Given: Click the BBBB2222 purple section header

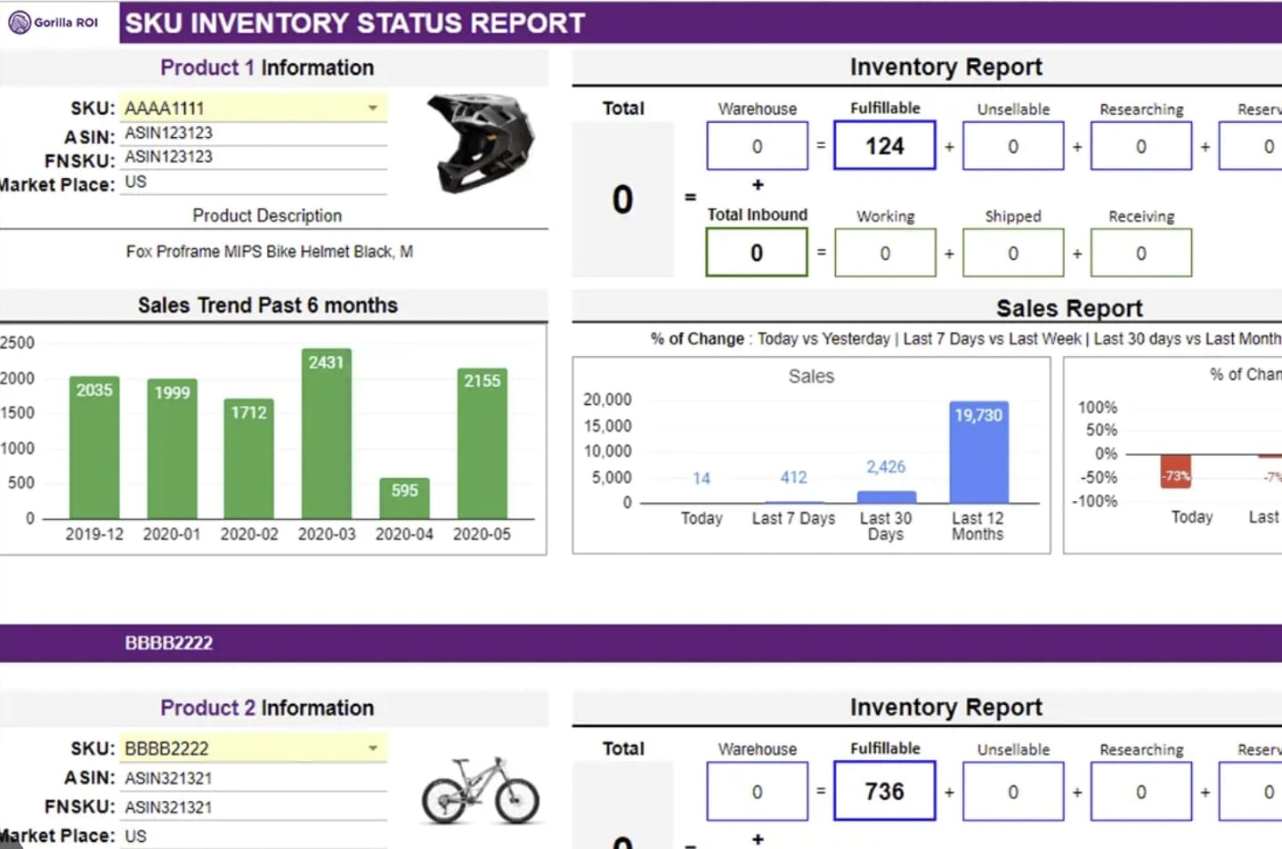Looking at the screenshot, I should pos(641,643).
